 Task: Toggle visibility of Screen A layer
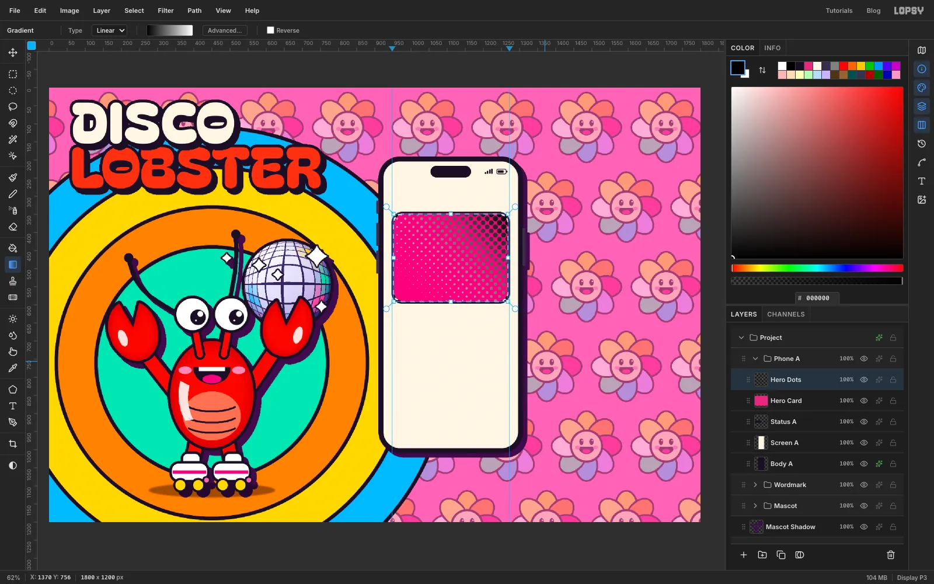864,443
